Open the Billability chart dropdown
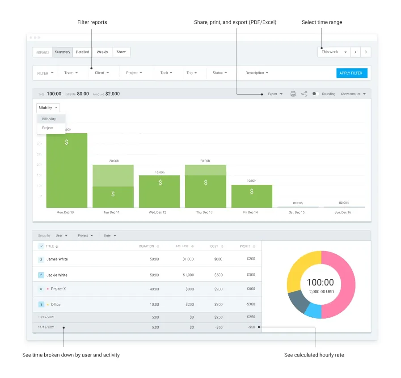Screen dimensions: 401x378 (48, 108)
